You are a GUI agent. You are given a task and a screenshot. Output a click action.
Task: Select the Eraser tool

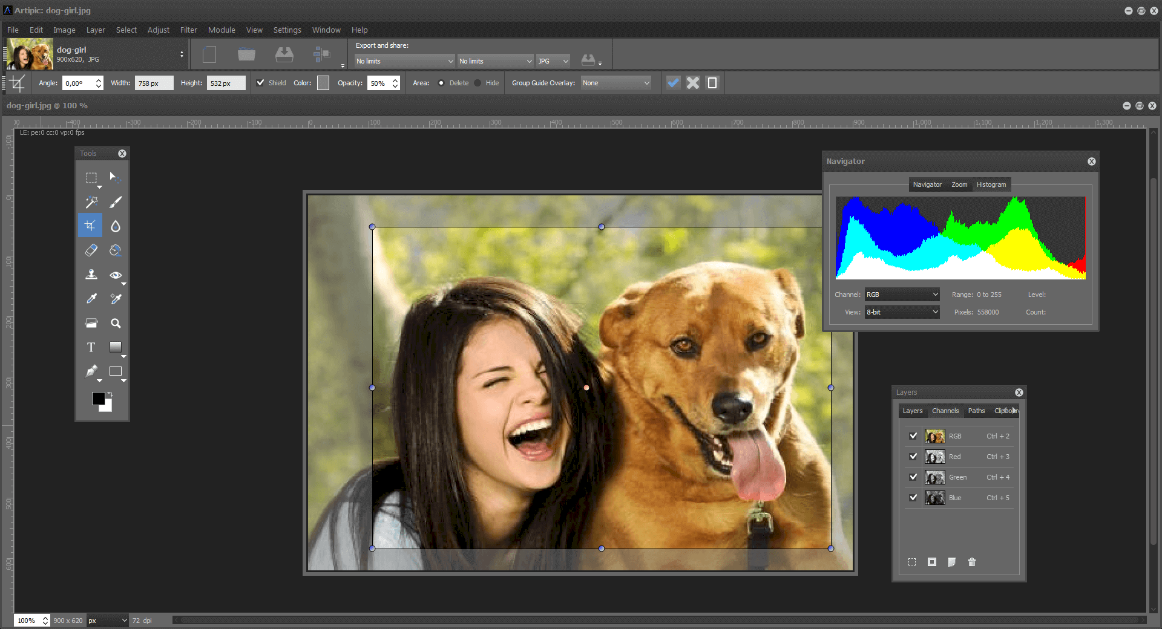(91, 250)
